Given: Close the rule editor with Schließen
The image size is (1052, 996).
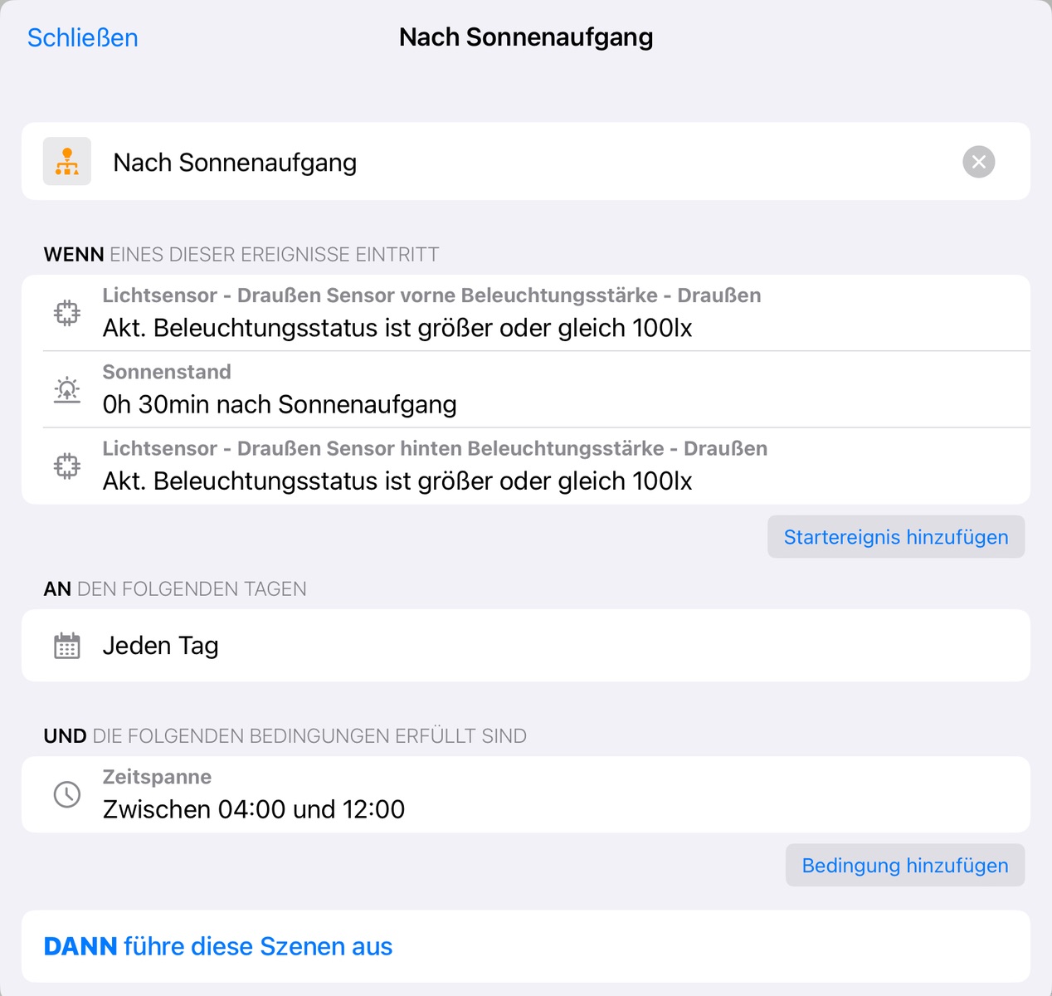Looking at the screenshot, I should point(82,37).
